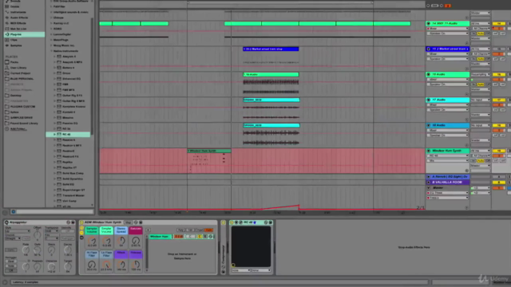
Task: Fold the Master track
Action: coord(429,188)
